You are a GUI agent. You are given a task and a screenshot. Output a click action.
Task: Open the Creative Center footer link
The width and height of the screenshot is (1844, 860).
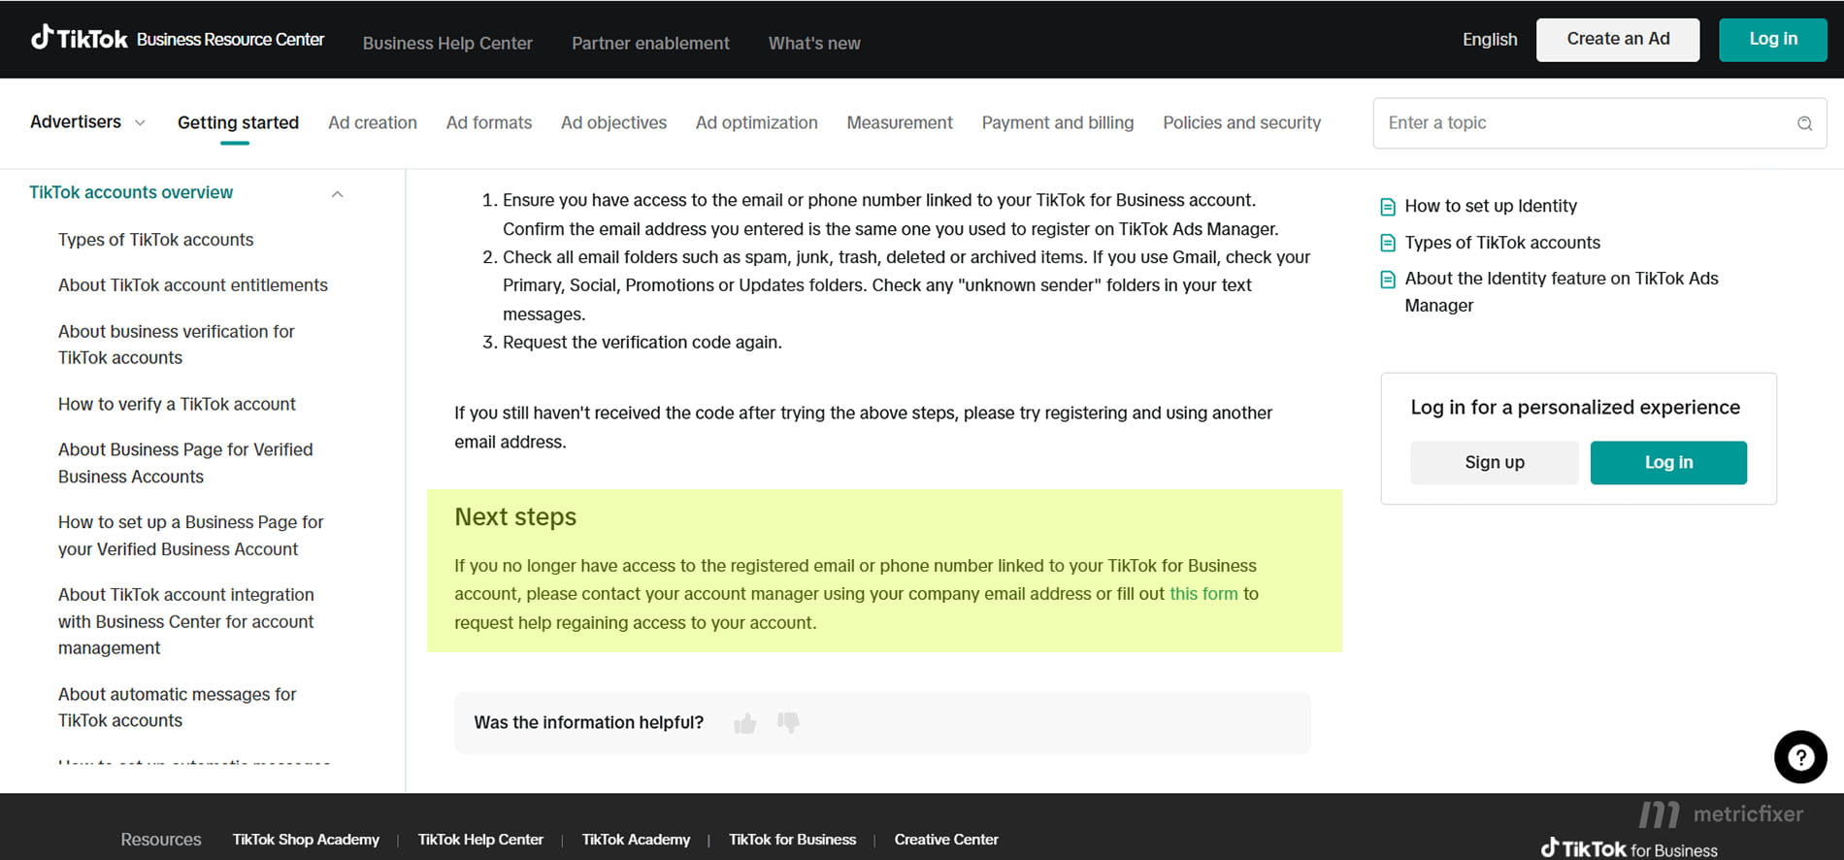[x=946, y=840]
